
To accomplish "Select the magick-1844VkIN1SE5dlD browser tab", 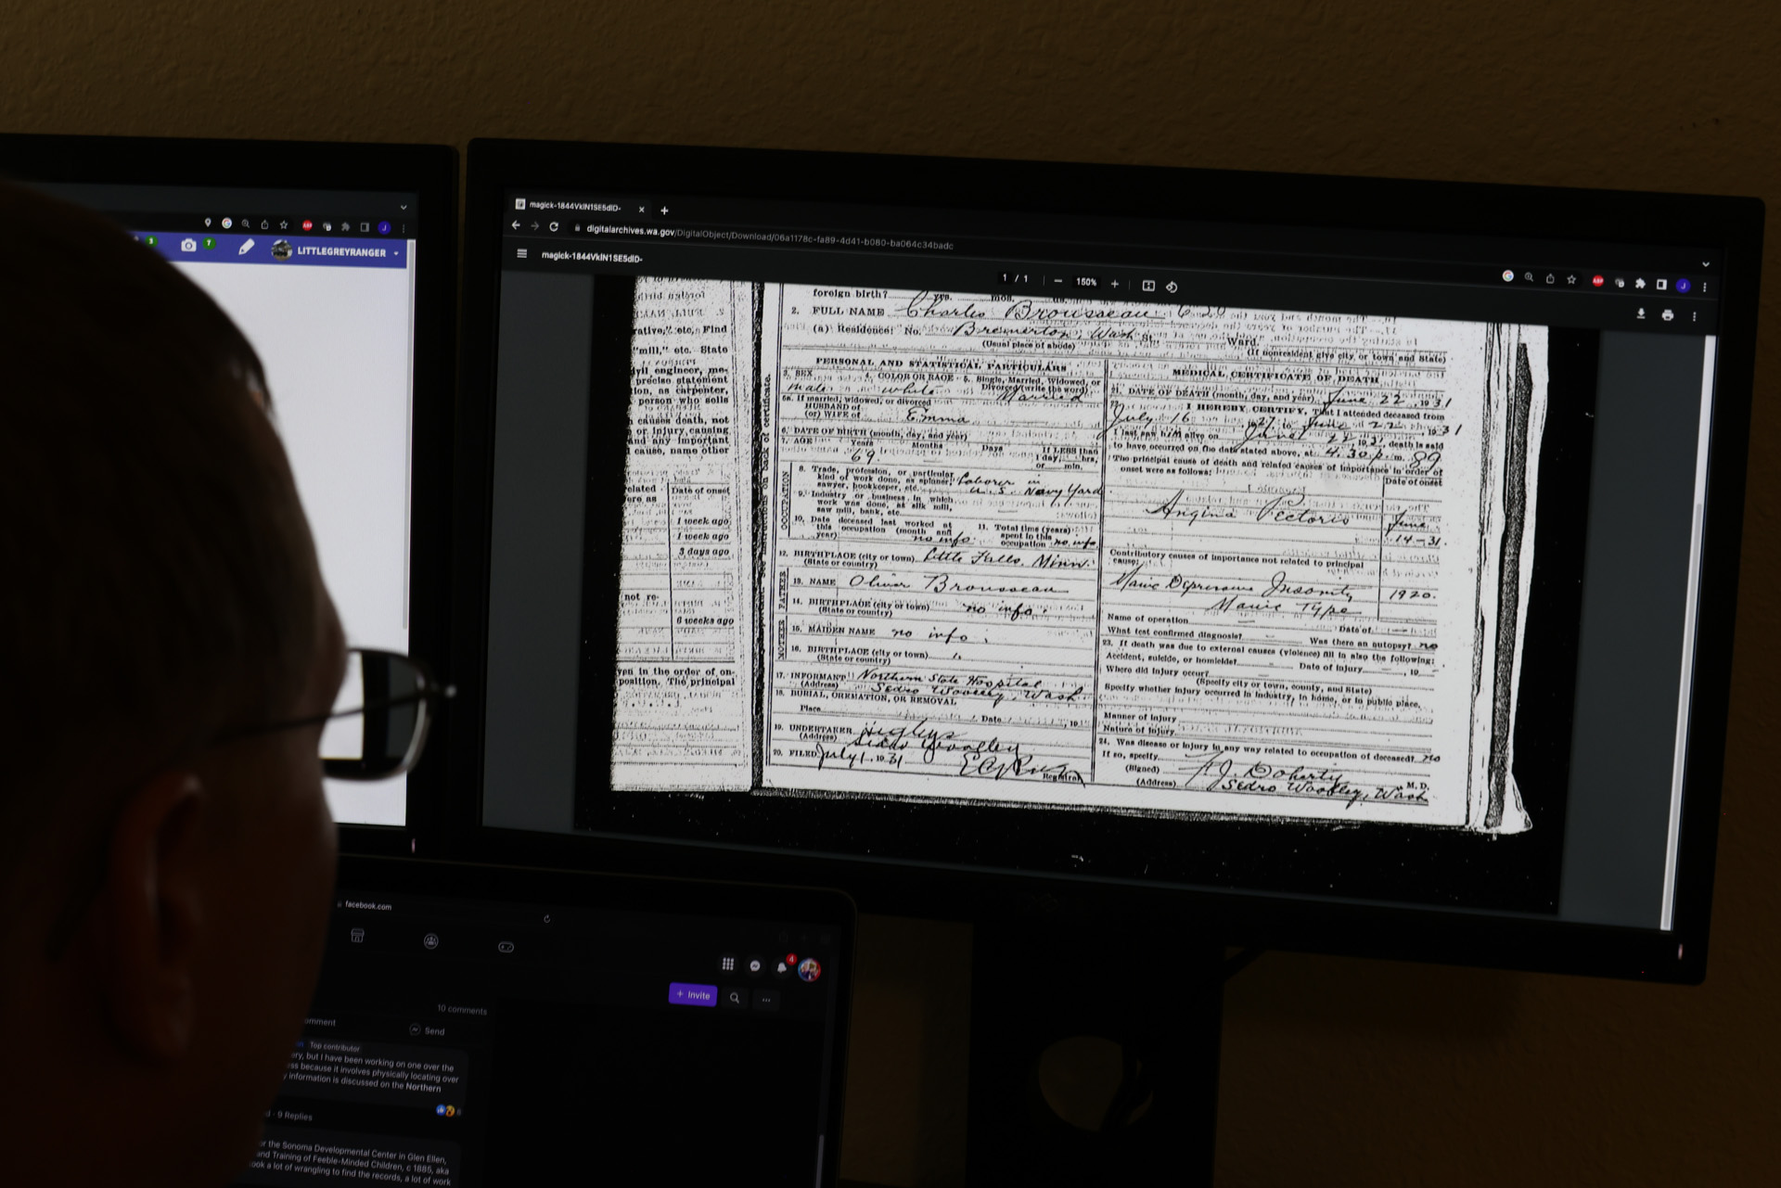I will (x=575, y=207).
